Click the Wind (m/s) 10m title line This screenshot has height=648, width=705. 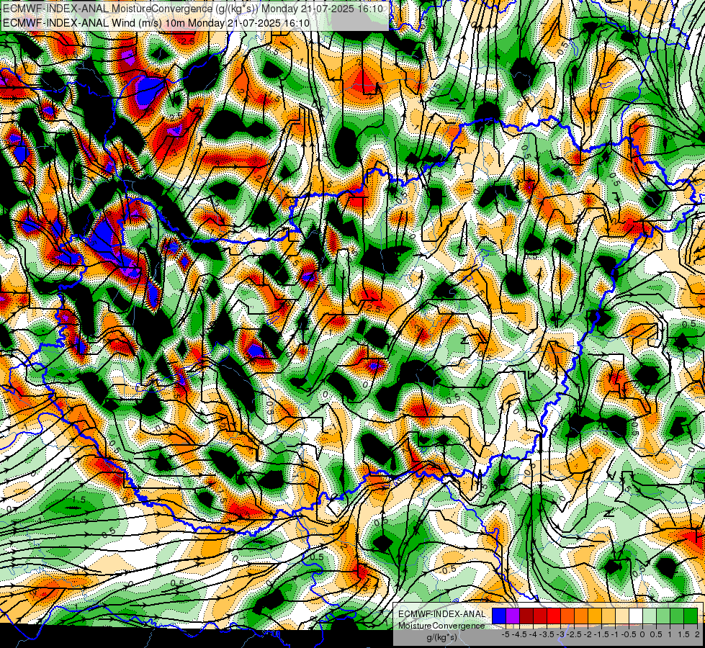pyautogui.click(x=156, y=22)
